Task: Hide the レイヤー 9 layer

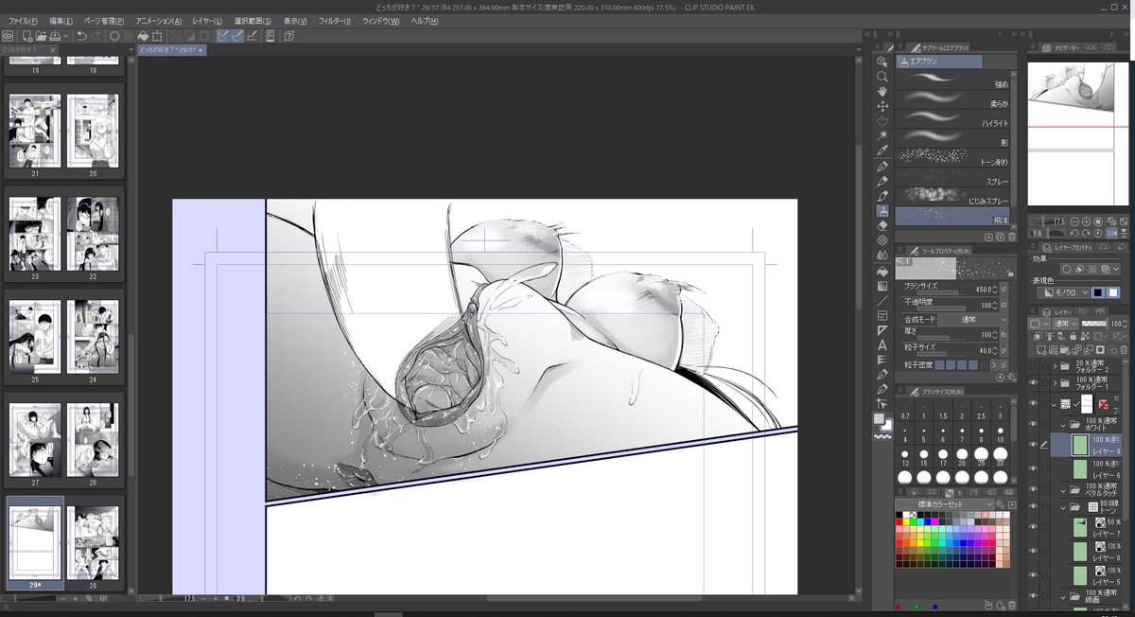Action: point(1033,445)
